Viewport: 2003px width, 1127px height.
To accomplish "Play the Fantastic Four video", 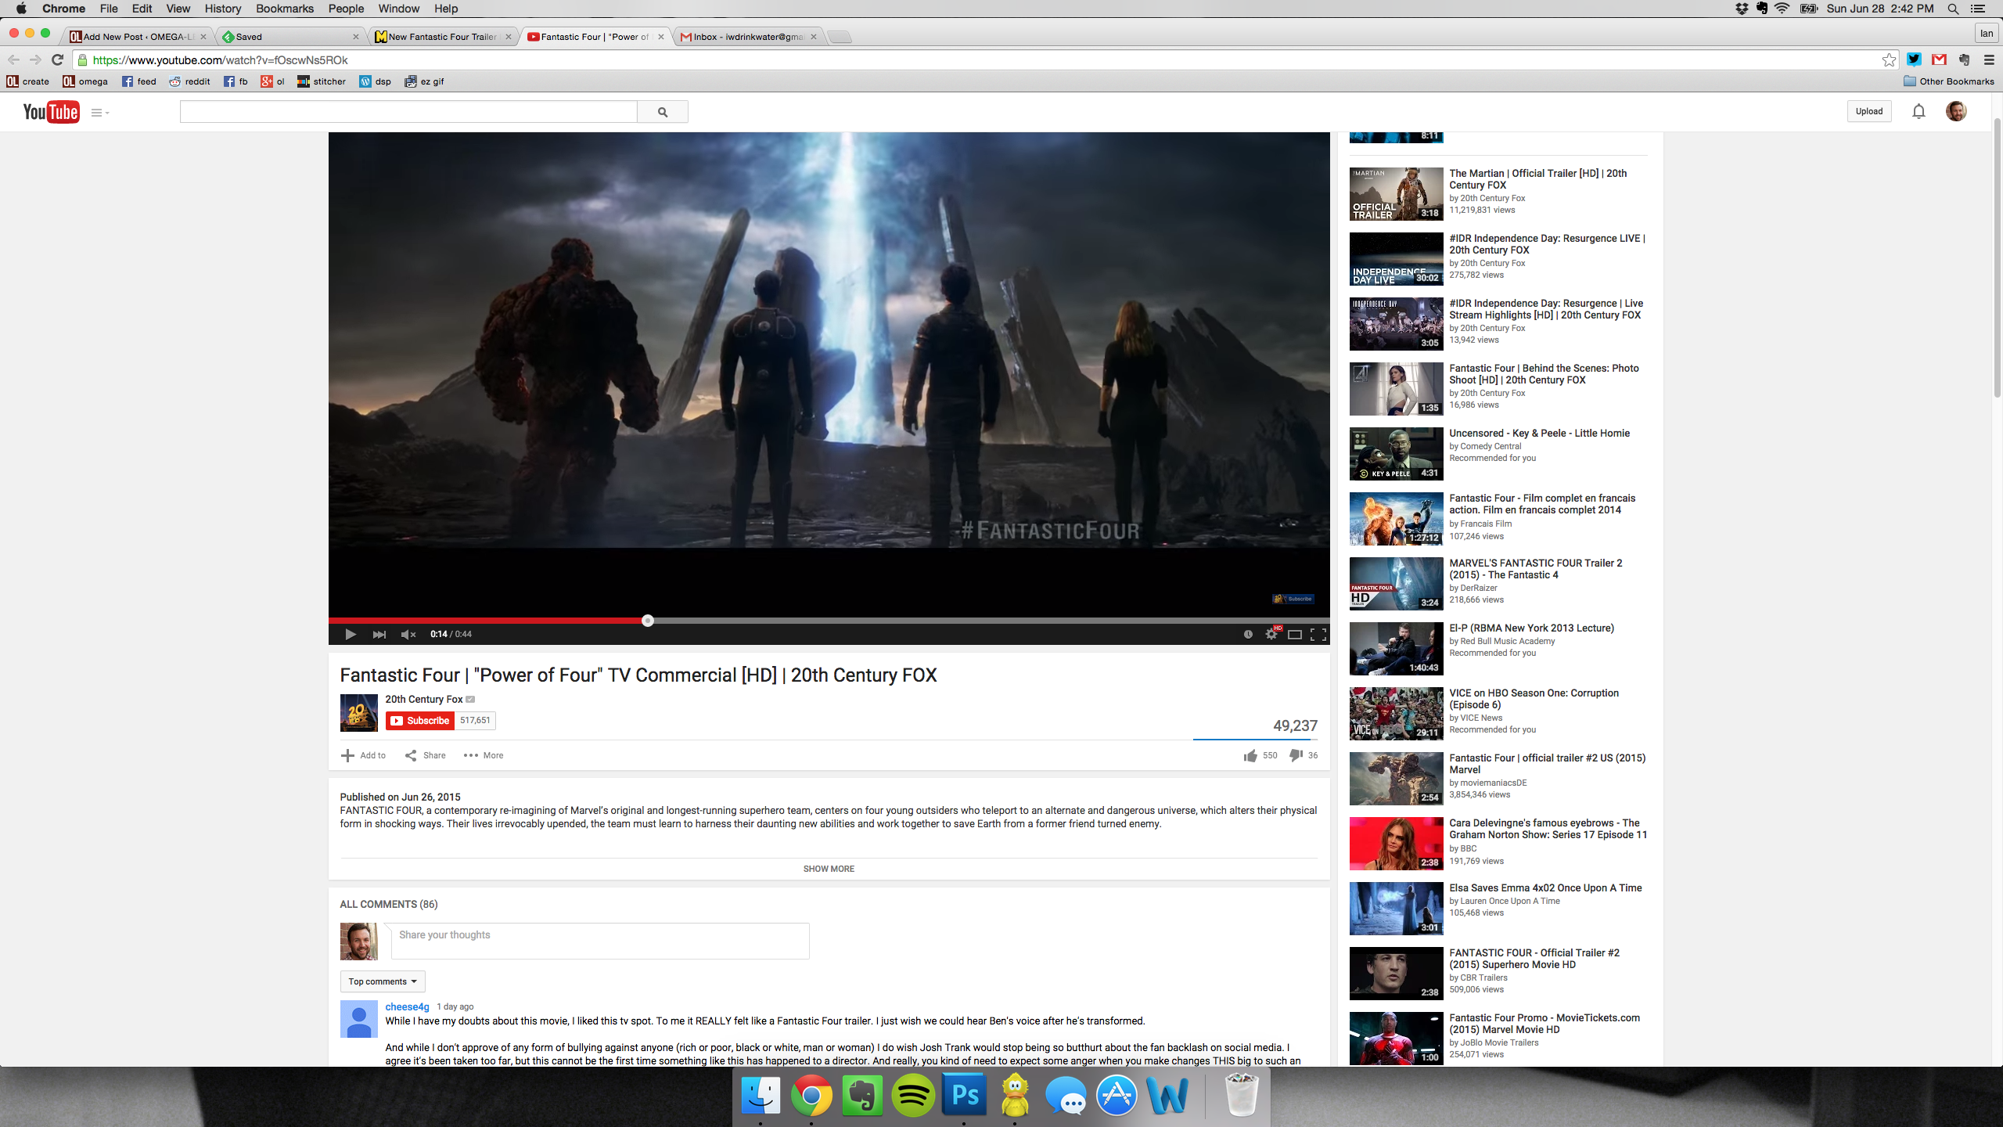I will pyautogui.click(x=350, y=634).
